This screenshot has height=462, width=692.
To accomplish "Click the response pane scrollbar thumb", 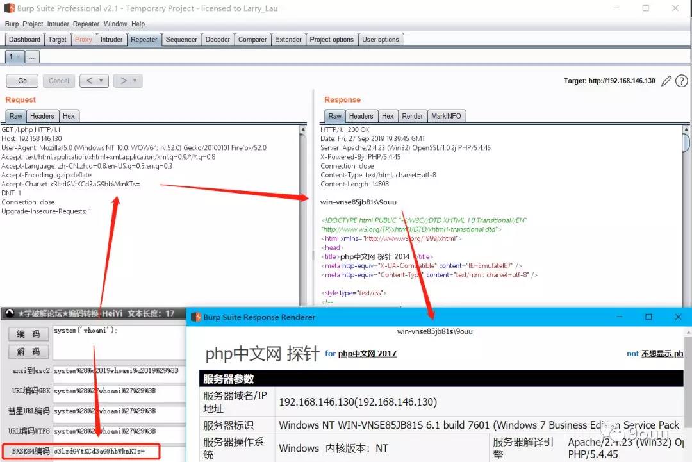I will 686,142.
